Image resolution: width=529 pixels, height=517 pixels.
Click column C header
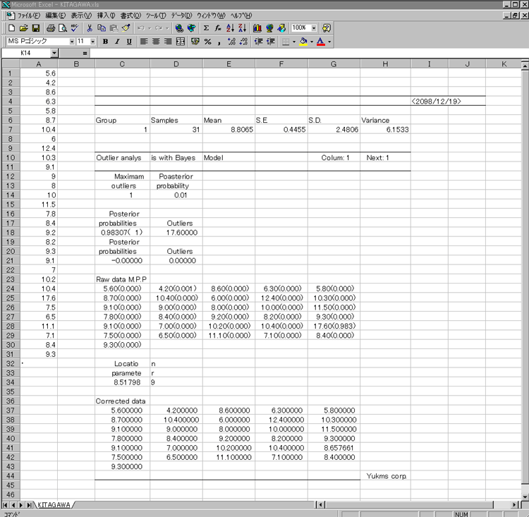(x=122, y=63)
